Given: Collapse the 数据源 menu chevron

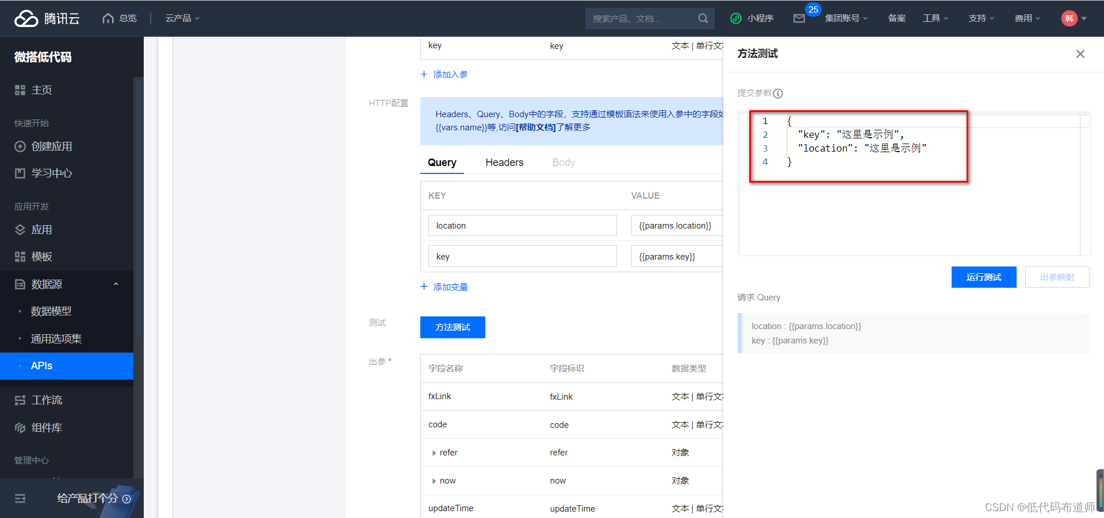Looking at the screenshot, I should coord(116,284).
